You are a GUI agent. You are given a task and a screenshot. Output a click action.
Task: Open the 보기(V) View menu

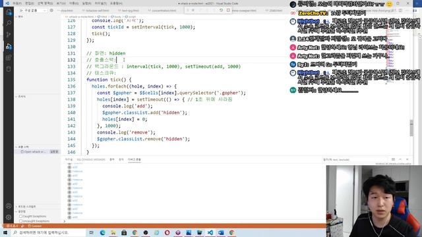(61, 3)
